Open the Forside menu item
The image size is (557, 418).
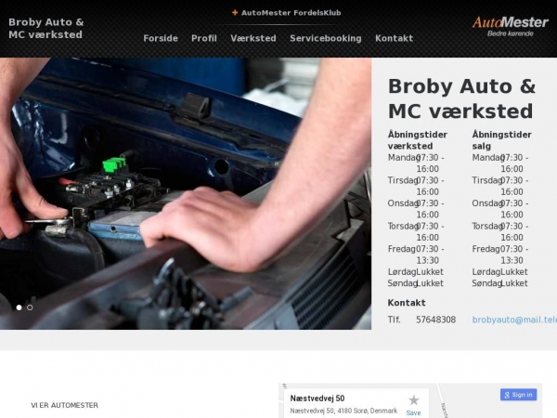tap(161, 38)
